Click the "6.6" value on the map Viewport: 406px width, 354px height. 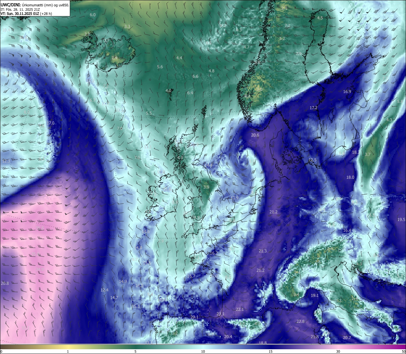(x=195, y=77)
